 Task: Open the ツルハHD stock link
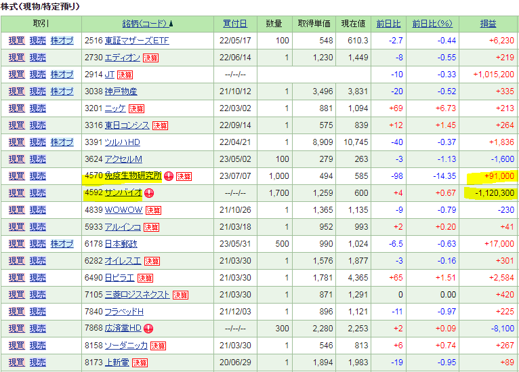123,142
